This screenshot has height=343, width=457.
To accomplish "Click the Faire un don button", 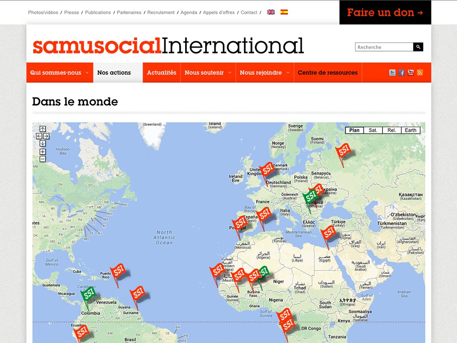I will coord(385,12).
